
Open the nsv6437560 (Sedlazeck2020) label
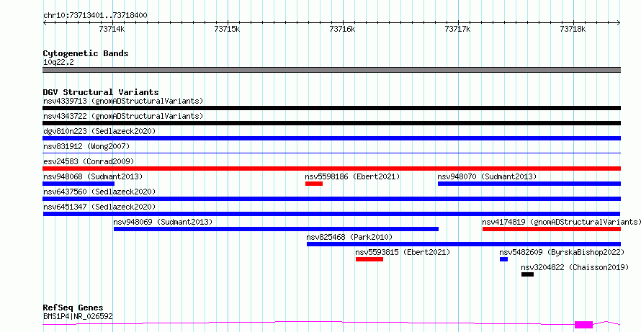pyautogui.click(x=99, y=192)
